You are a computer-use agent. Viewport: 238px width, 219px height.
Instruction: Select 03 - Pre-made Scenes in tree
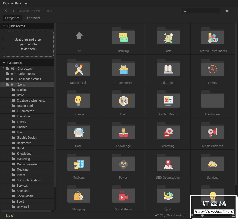click(27, 79)
